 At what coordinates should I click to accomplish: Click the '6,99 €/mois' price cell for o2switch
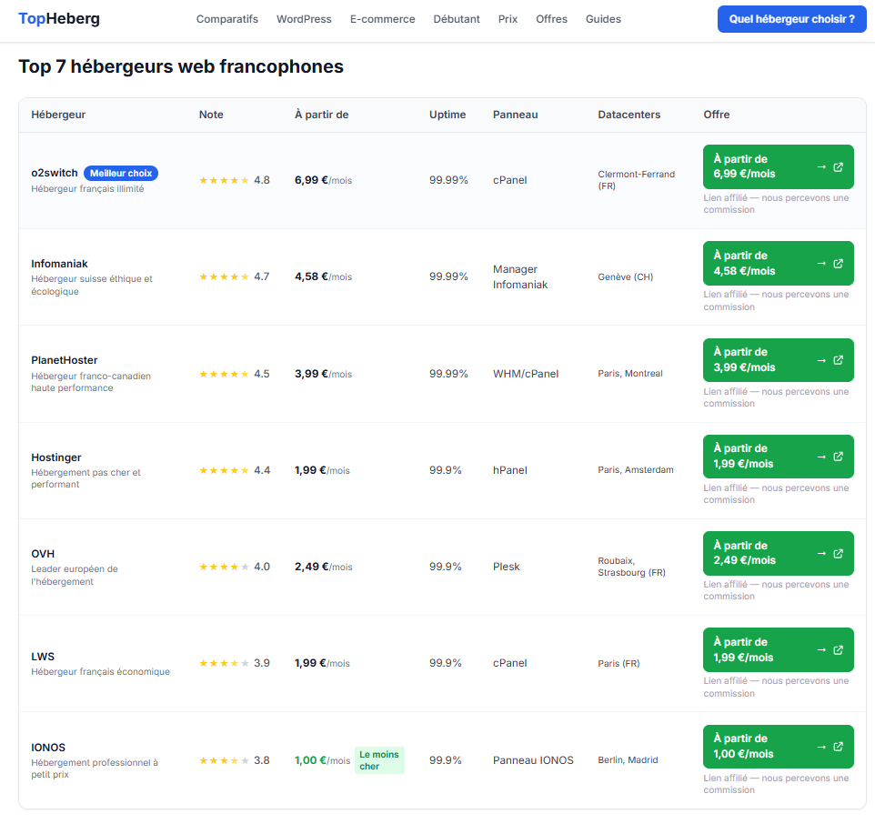(x=323, y=180)
